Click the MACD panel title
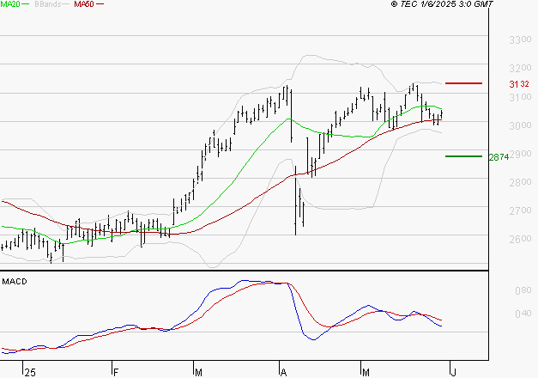Image resolution: width=538 pixels, height=378 pixels. (x=14, y=281)
